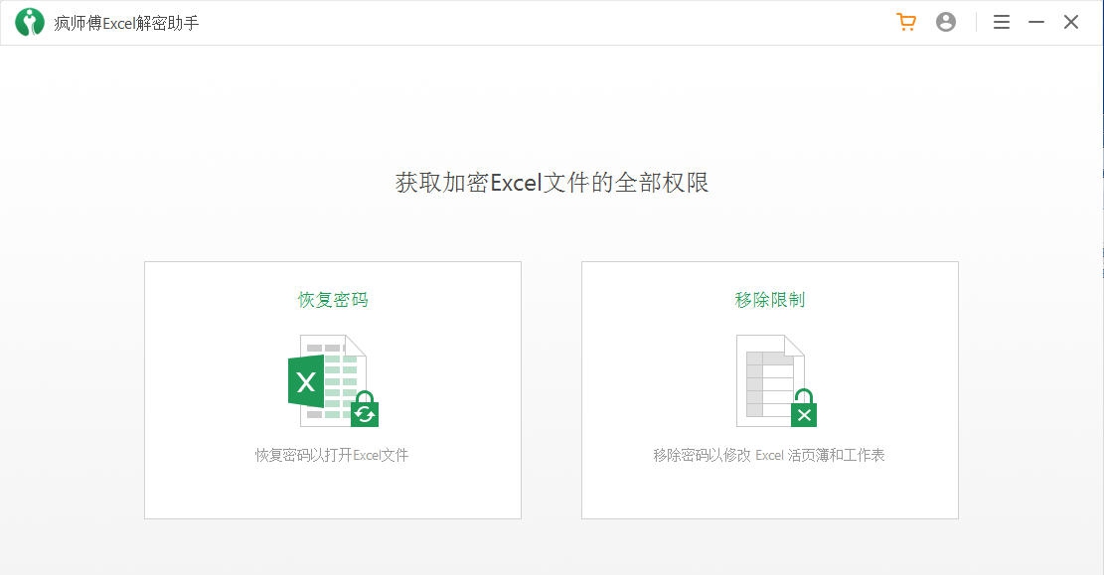Open the shopping cart icon

pyautogui.click(x=905, y=21)
